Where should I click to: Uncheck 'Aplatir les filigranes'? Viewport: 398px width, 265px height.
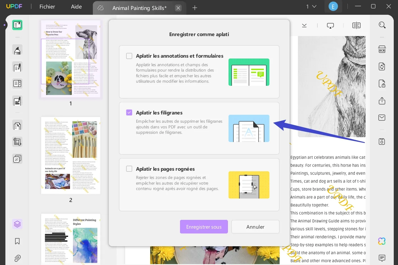tap(129, 112)
